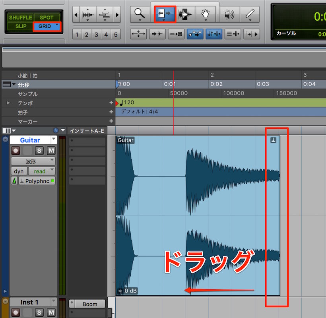Screen dimensions: 326x318
Task: Toggle Automation Follows Edit button
Action: (x=195, y=34)
